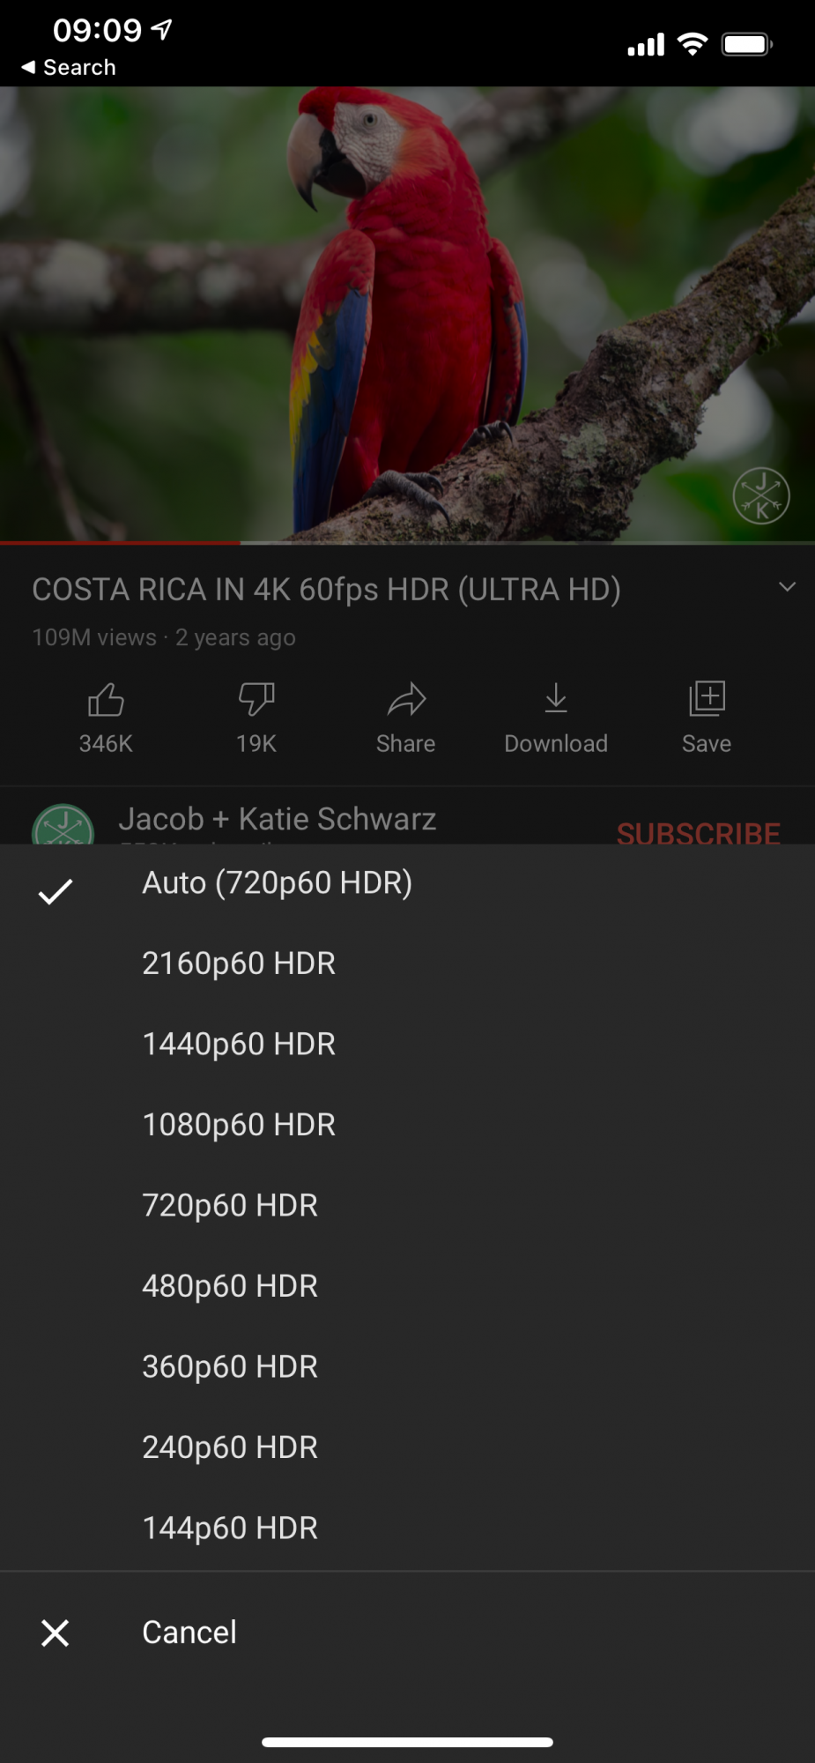This screenshot has width=815, height=1763.
Task: Expand video description with chevron arrow
Action: click(787, 587)
